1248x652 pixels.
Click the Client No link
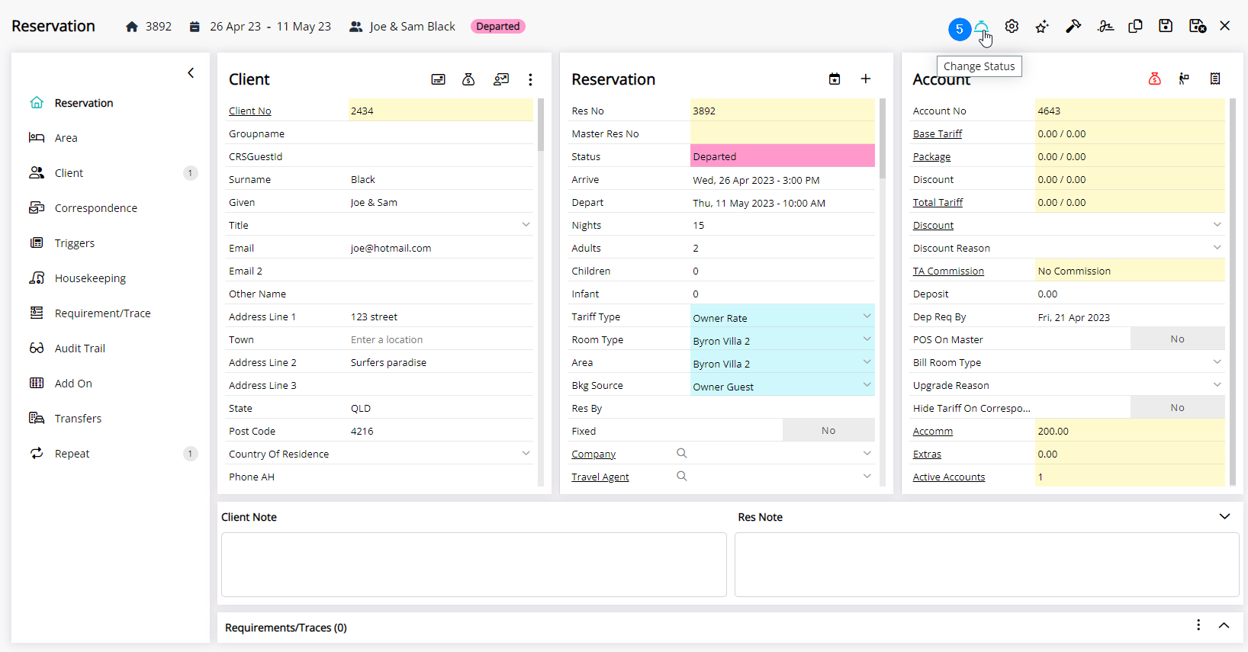tap(249, 111)
